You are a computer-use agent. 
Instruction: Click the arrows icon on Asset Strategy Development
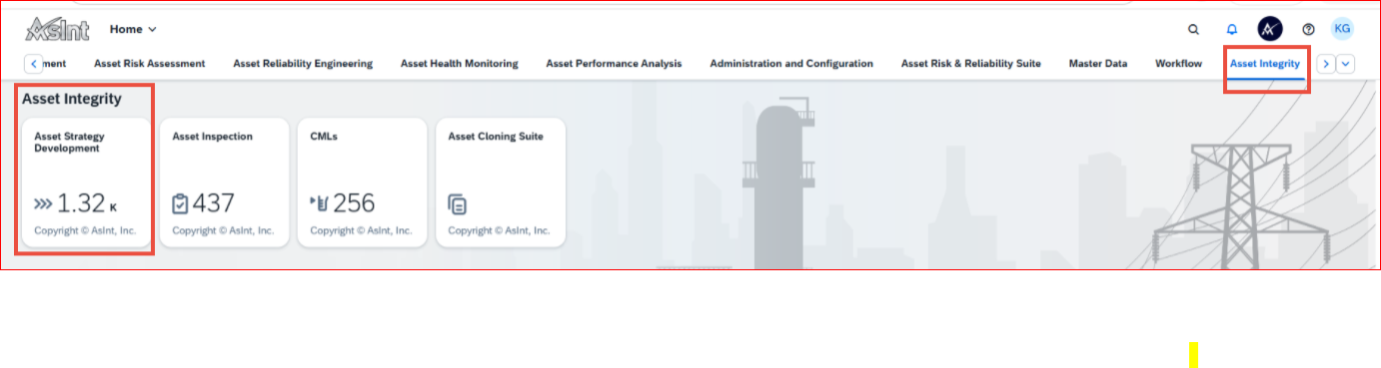(43, 203)
